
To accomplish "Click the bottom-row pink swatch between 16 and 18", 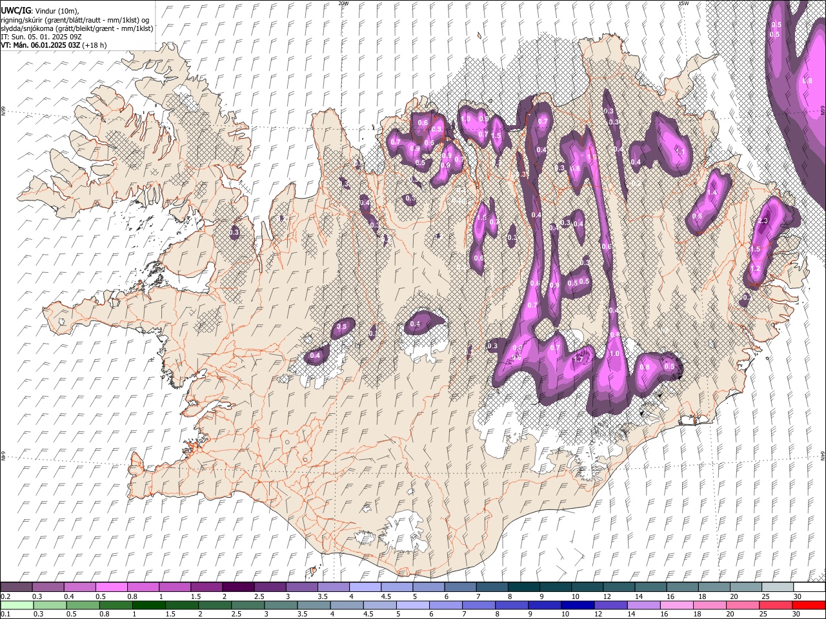I will pos(678,605).
